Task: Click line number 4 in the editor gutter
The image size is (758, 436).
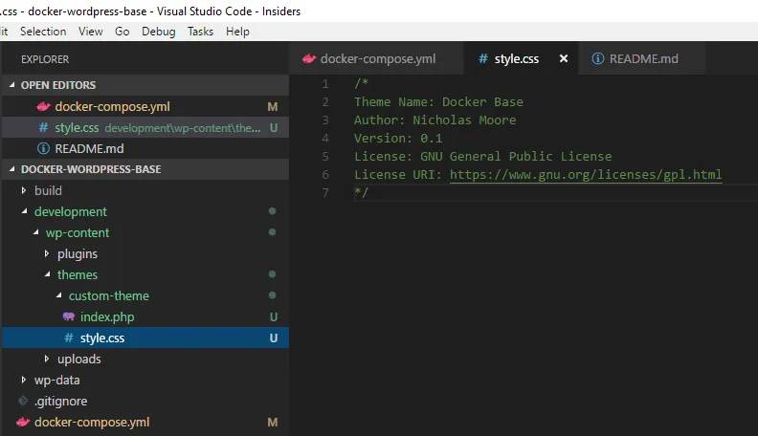Action: 326,138
